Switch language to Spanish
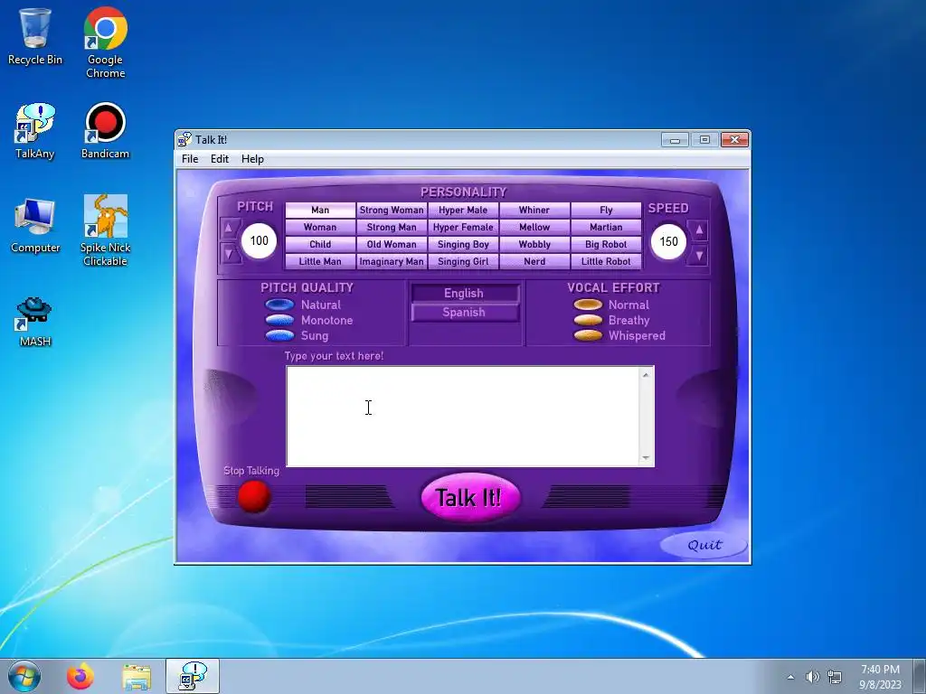This screenshot has width=926, height=694. (x=465, y=312)
